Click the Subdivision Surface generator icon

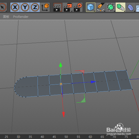[x=111, y=7]
